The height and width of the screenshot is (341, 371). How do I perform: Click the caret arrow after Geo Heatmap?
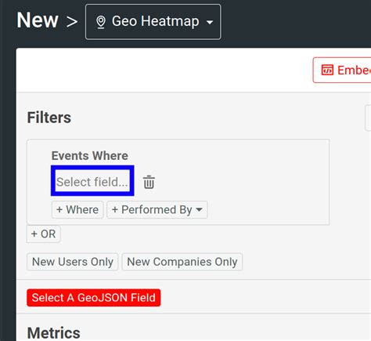click(210, 23)
